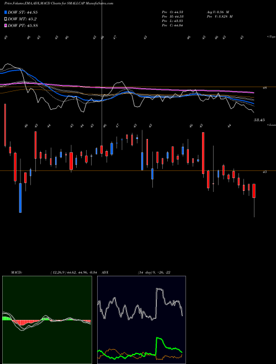Screen dimensions: 276x364
Task: Click the ADX (14 day) values text
Action: pos(154,272)
